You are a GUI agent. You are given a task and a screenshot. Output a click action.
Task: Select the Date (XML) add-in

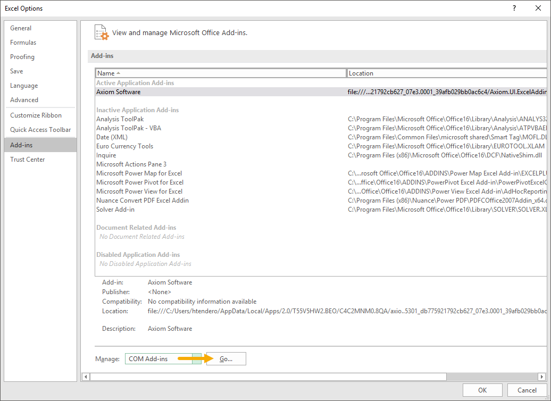pos(321,137)
